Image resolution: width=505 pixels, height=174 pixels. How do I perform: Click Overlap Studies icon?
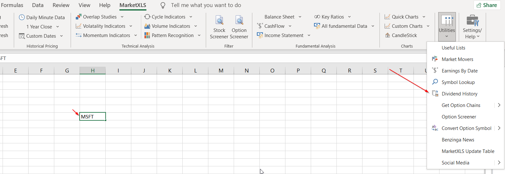(79, 17)
